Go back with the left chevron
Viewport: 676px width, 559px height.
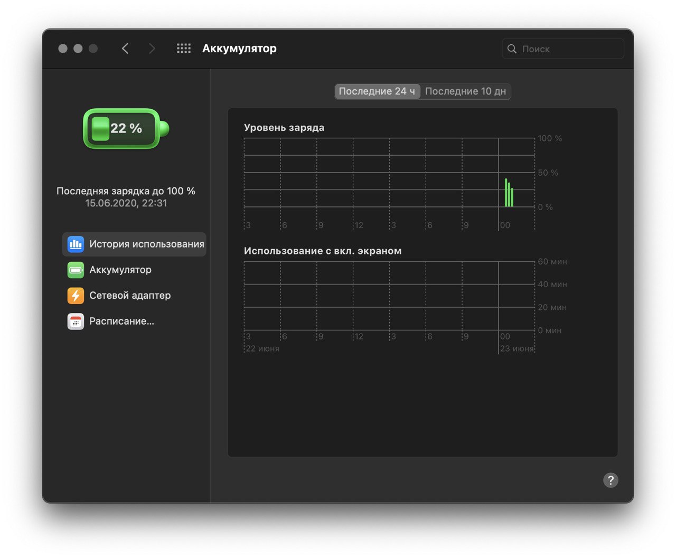(x=125, y=49)
